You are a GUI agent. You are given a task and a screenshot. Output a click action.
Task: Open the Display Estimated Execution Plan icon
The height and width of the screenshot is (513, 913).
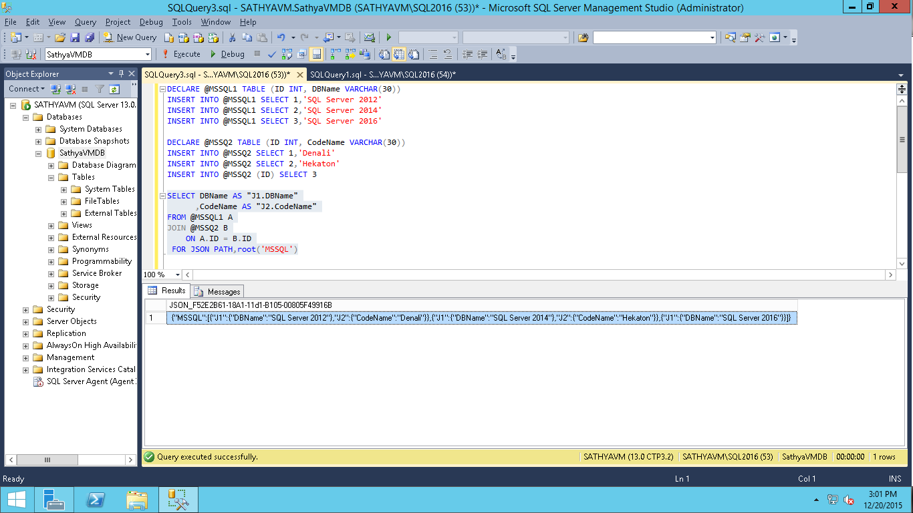[x=286, y=54]
